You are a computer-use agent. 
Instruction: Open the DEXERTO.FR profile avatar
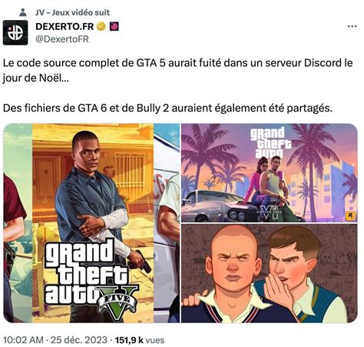tap(15, 32)
